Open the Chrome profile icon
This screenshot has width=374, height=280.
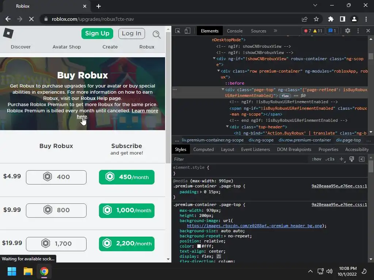pos(354,19)
